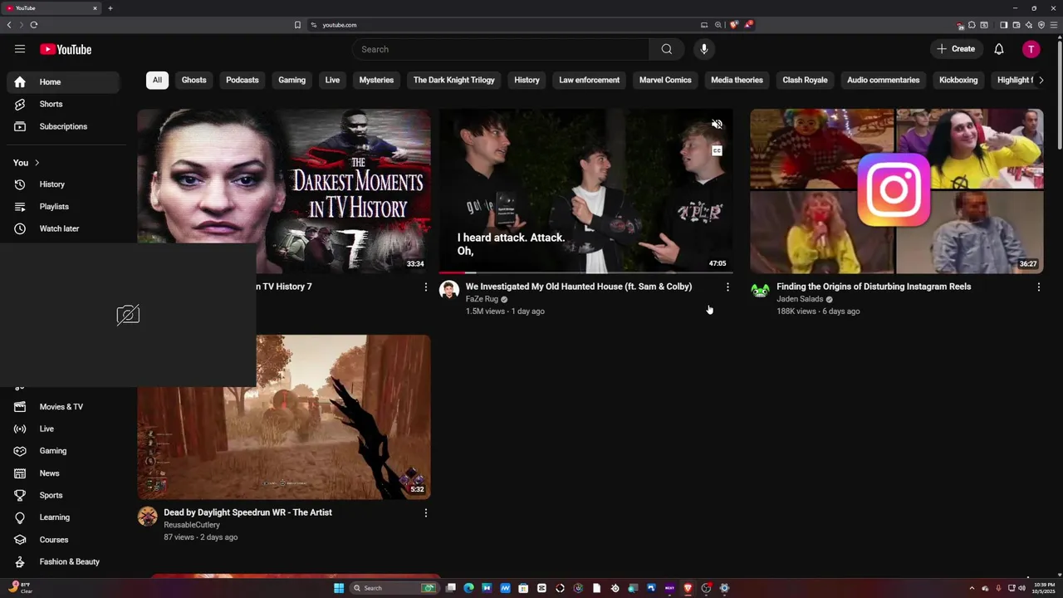Open options for Dead by Daylight video
This screenshot has height=598, width=1063.
point(426,512)
